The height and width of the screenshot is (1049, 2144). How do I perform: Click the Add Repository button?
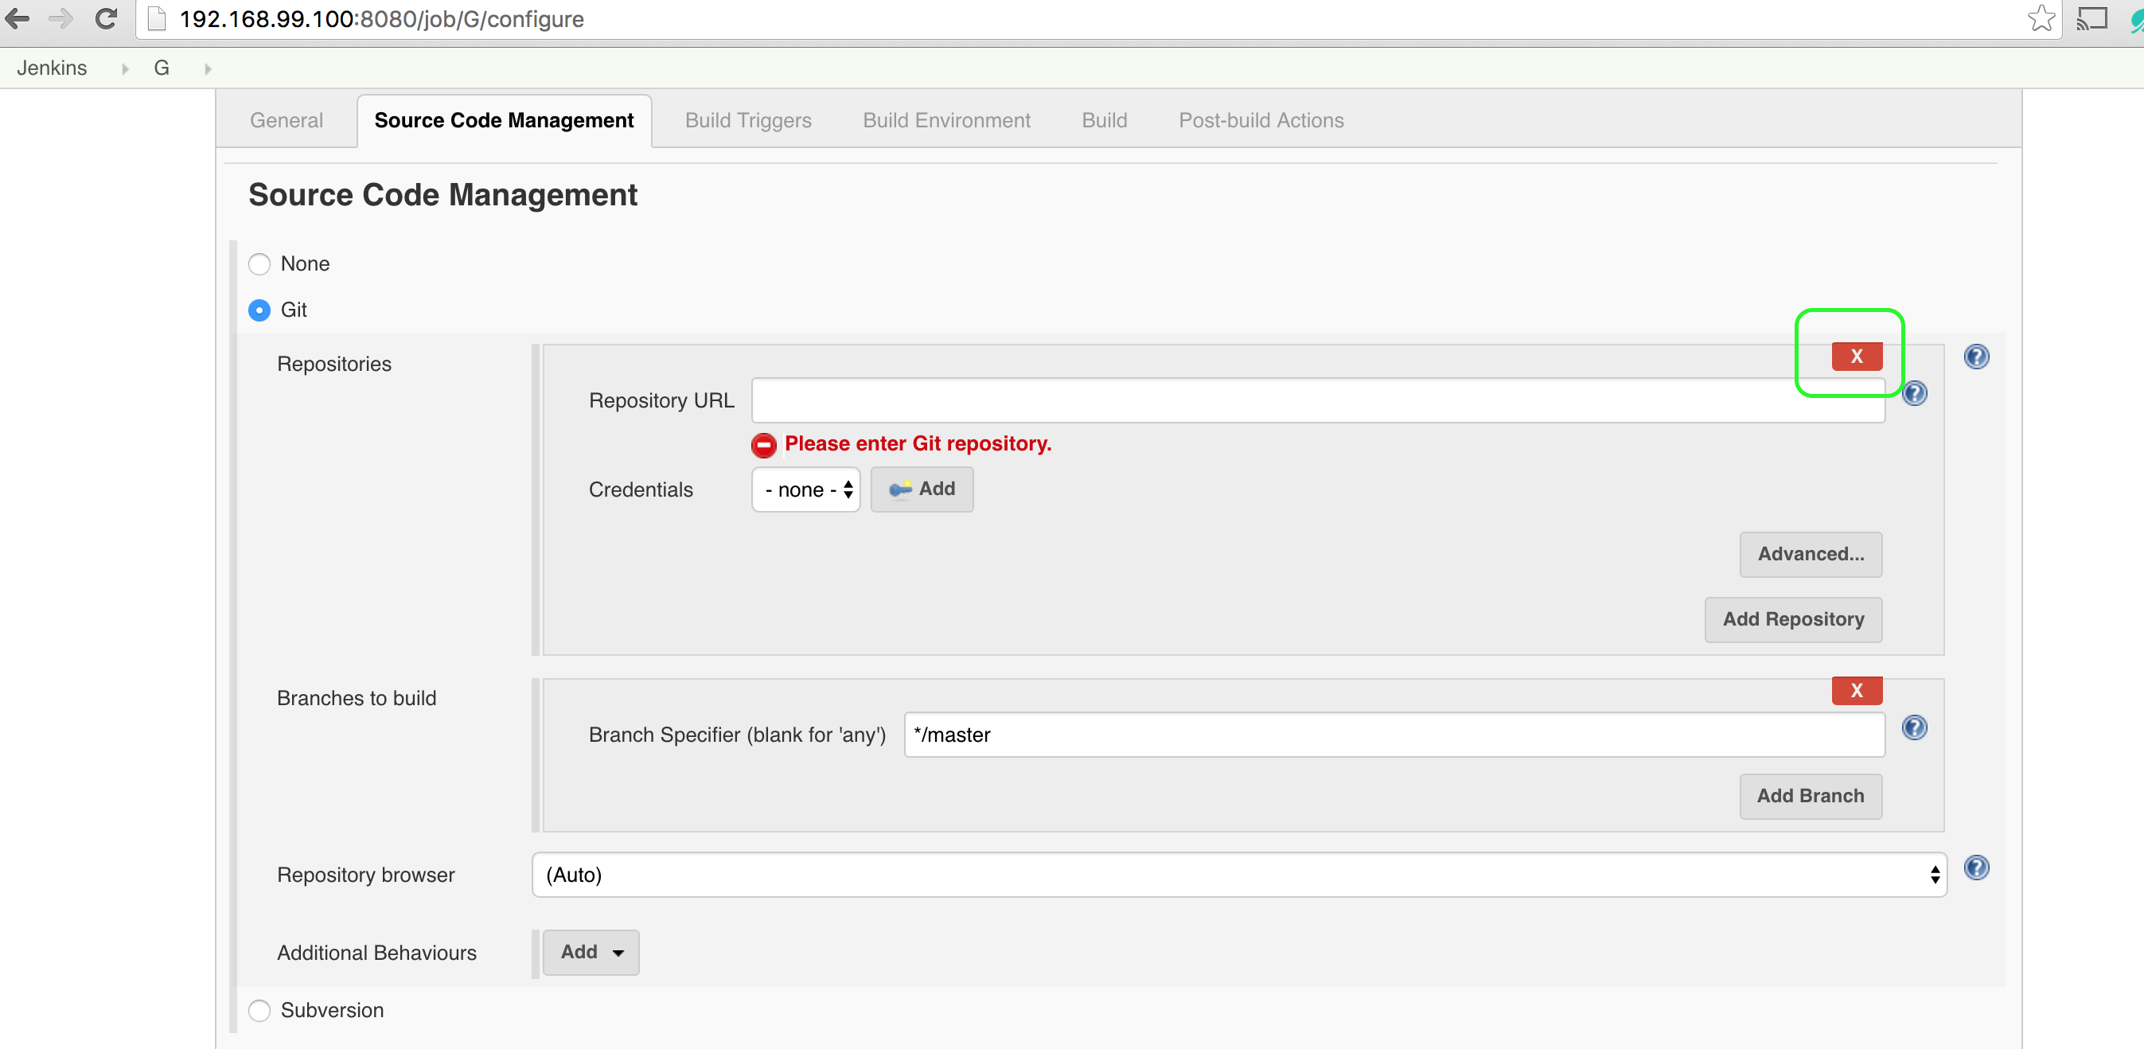click(x=1792, y=619)
